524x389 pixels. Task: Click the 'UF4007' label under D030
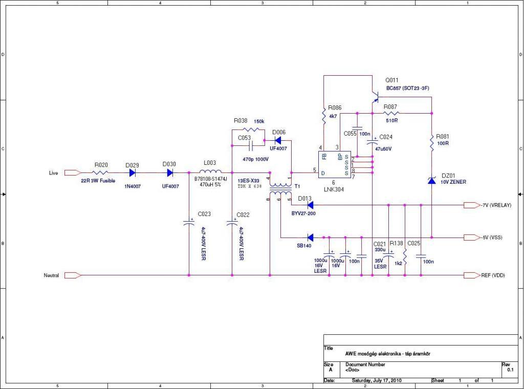(170, 186)
